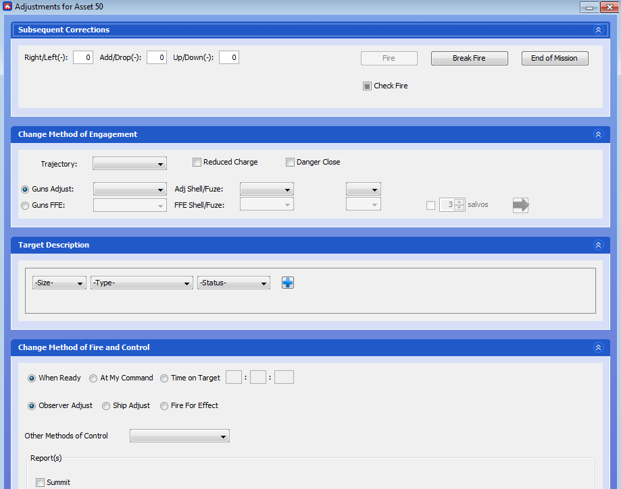The image size is (621, 489).
Task: Click the Subsequent Corrections header title
Action: pos(64,30)
